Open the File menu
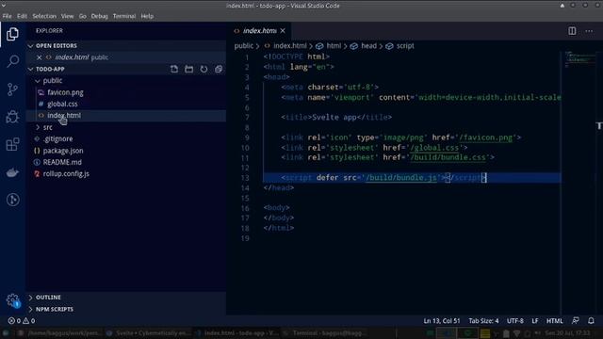Screen dimensions: 603x339 coord(7,16)
